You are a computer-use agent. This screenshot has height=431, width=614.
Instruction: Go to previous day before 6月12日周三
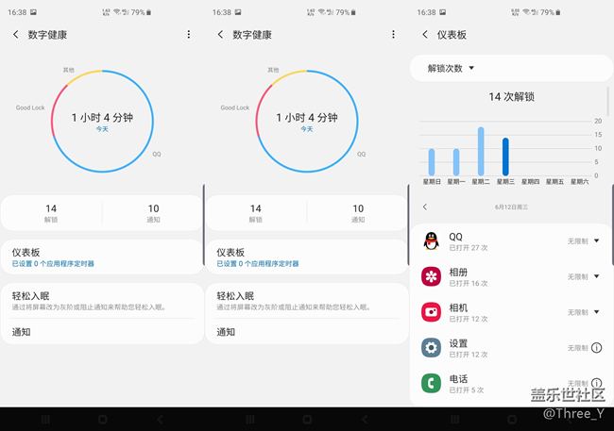(425, 207)
